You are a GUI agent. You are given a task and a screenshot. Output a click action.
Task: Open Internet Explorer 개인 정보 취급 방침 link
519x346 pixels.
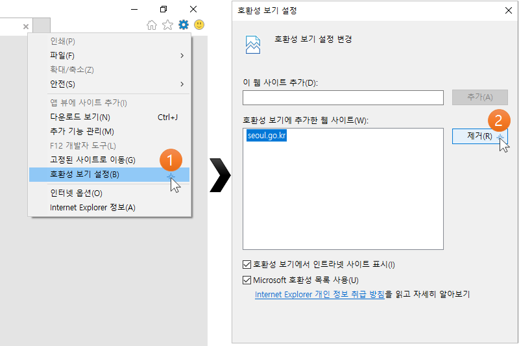320,295
